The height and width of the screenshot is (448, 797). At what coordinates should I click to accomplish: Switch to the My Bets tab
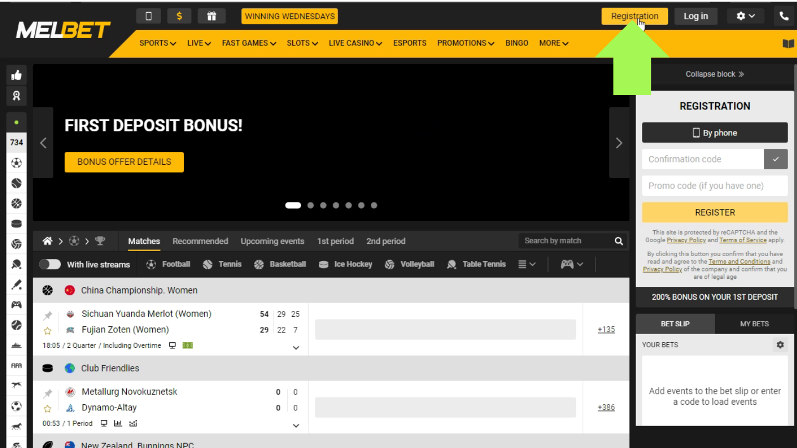(x=754, y=324)
